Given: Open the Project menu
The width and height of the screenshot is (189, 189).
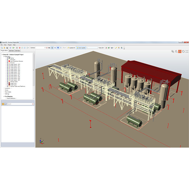Looking at the screenshot, I should click(x=10, y=45).
